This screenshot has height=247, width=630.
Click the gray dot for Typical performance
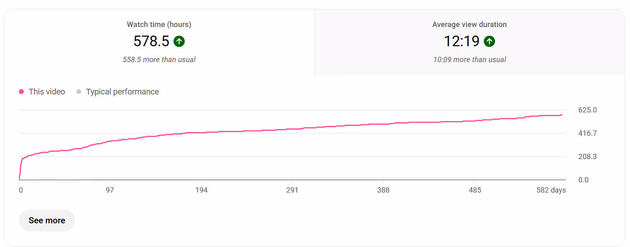[78, 92]
